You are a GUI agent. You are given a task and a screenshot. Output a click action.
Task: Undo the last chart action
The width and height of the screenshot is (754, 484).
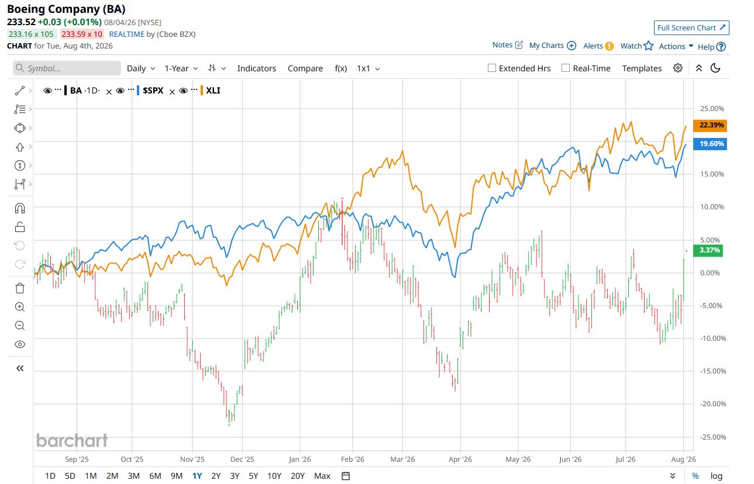point(20,246)
